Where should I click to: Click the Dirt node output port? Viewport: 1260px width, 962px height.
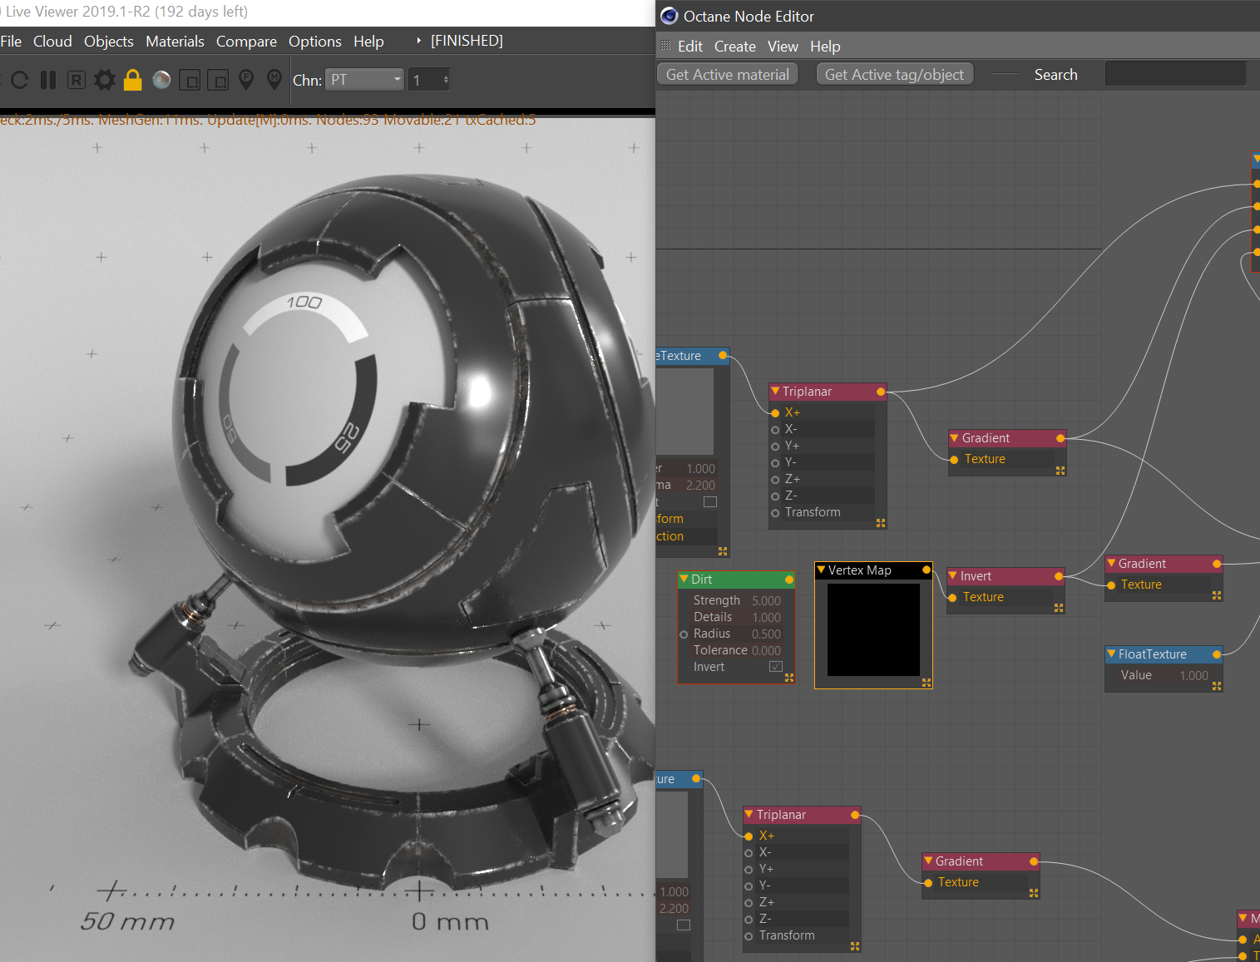[789, 580]
